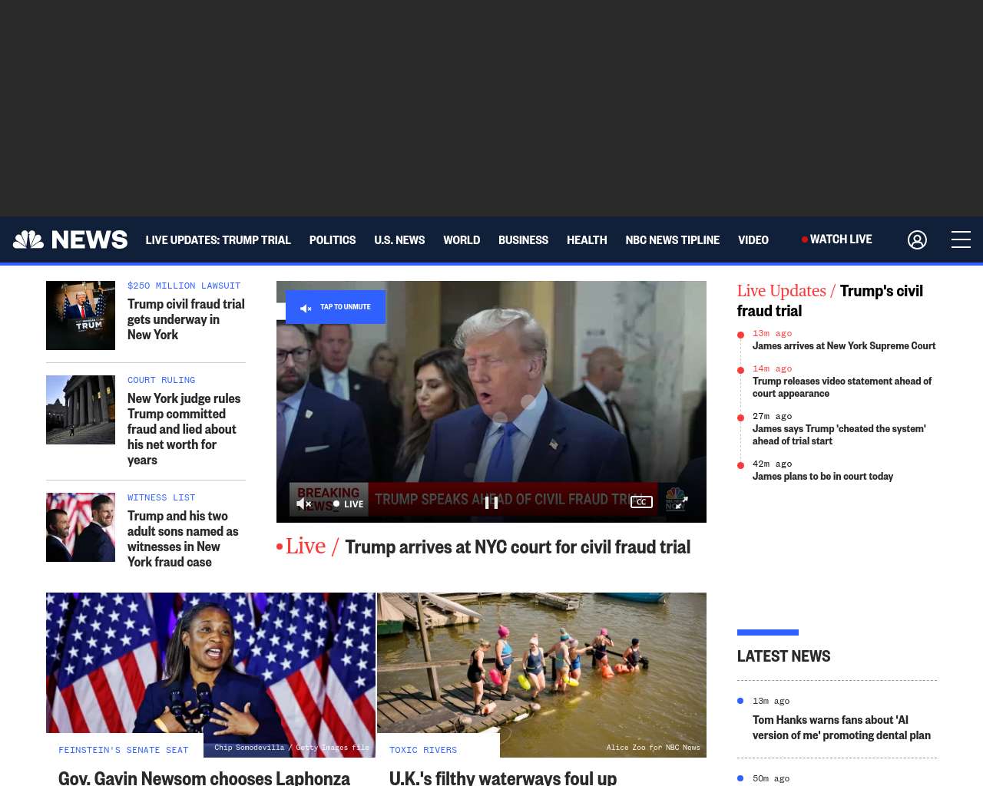Click '$250 Million Lawsuit' label
The width and height of the screenshot is (983, 786).
click(184, 286)
